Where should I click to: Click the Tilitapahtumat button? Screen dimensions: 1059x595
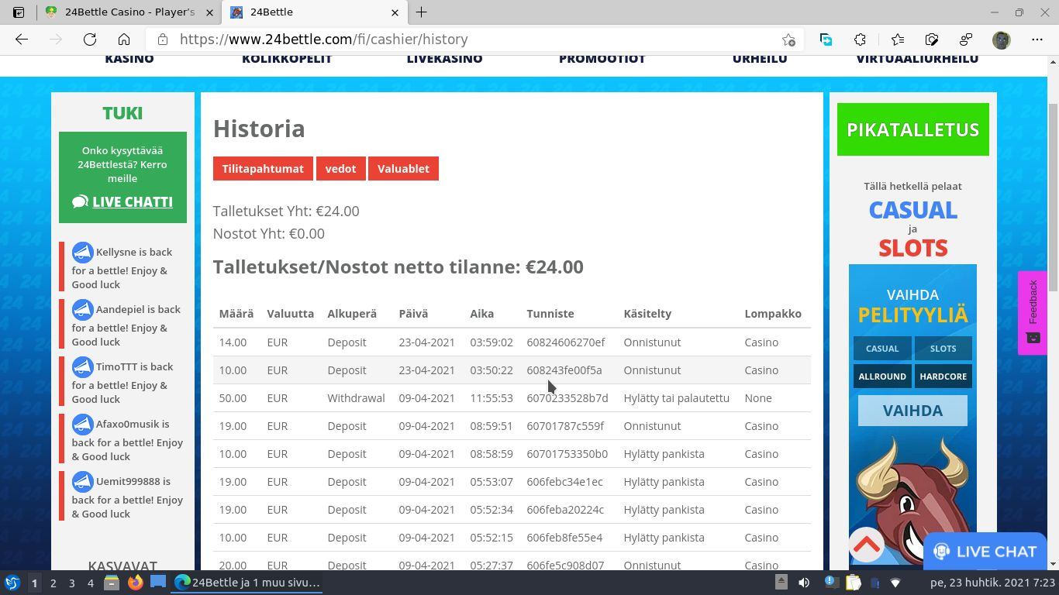point(263,169)
